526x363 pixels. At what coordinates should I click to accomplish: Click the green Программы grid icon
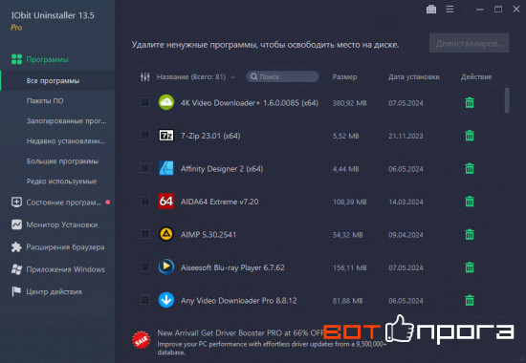(16, 59)
